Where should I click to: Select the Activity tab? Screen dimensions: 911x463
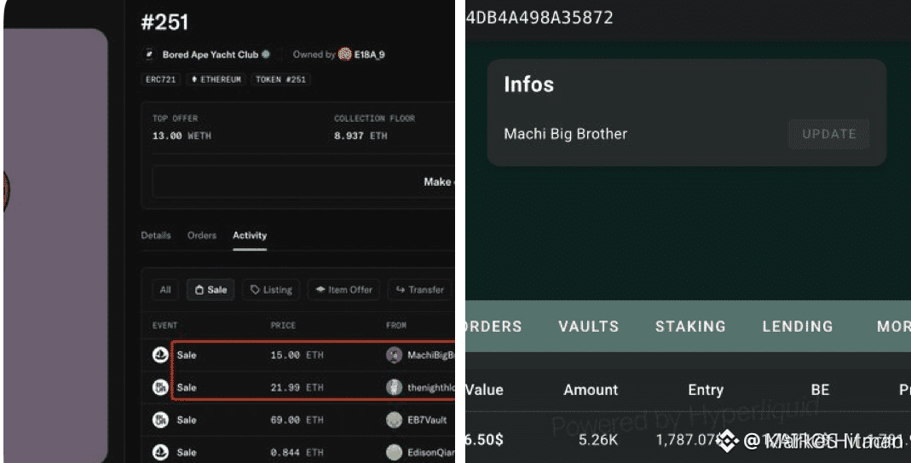[x=250, y=235]
